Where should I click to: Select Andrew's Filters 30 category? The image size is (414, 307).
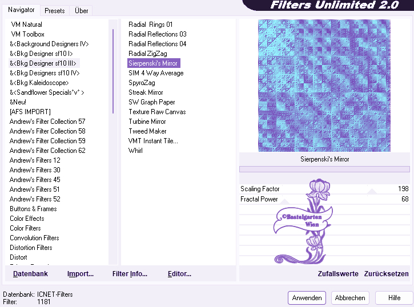point(35,170)
